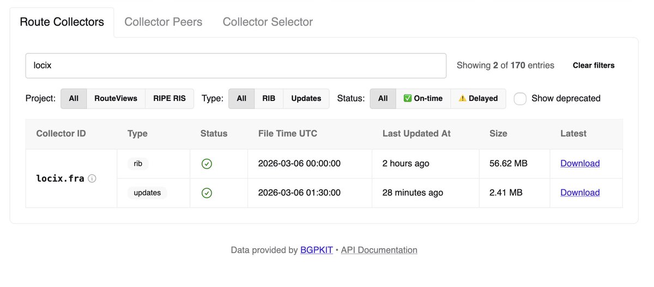The image size is (654, 287).
Task: Click the updates type badge
Action: [x=147, y=193]
